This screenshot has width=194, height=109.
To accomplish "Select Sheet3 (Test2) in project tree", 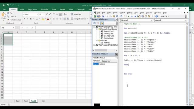I will [109, 36].
